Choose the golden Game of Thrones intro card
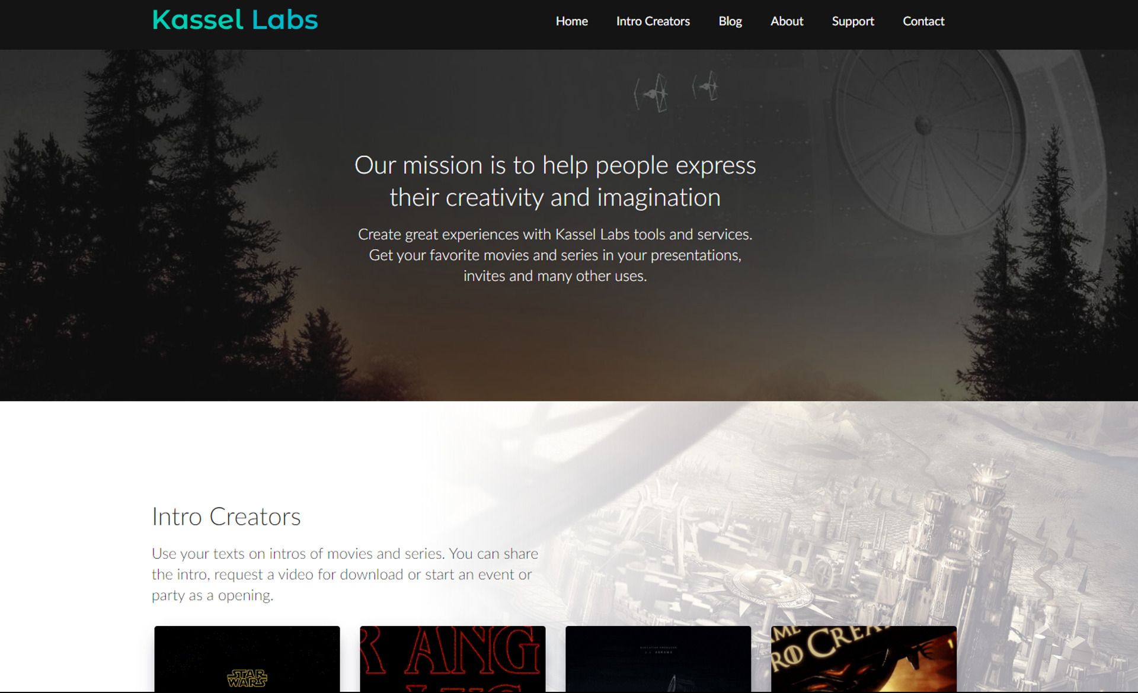 click(x=864, y=659)
